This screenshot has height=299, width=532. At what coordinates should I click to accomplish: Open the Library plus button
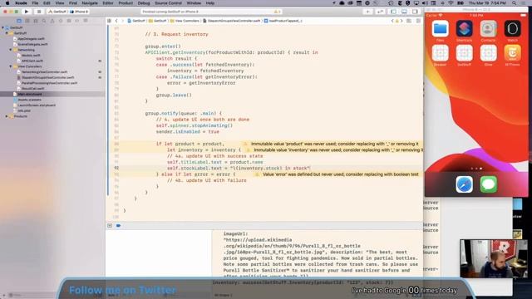[x=367, y=12]
